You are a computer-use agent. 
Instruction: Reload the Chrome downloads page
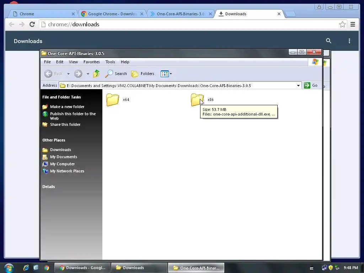pyautogui.click(x=32, y=25)
